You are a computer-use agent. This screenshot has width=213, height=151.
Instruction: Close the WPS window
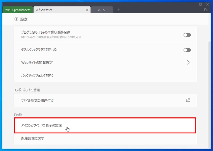[x=207, y=5]
